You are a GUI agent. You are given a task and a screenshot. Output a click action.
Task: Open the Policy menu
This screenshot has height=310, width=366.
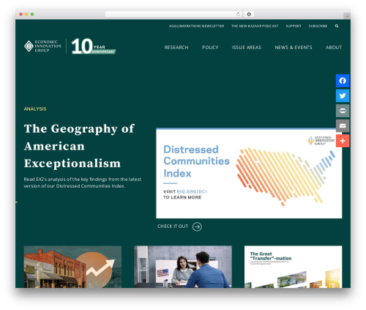point(210,48)
